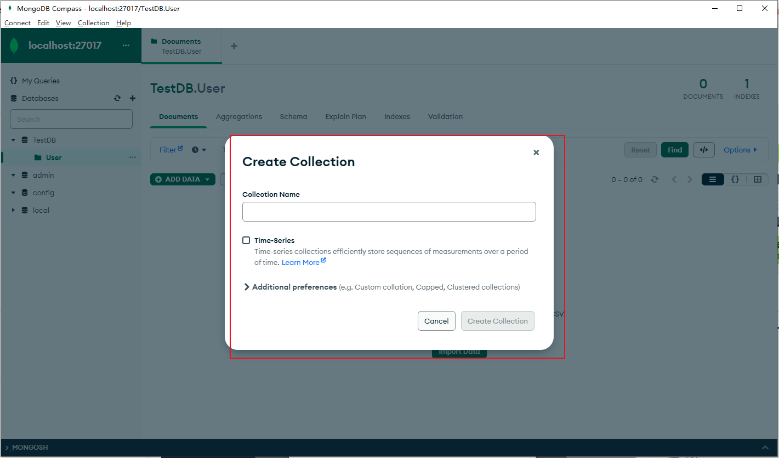Image resolution: width=779 pixels, height=458 pixels.
Task: Switch to table view of documents
Action: click(x=758, y=179)
